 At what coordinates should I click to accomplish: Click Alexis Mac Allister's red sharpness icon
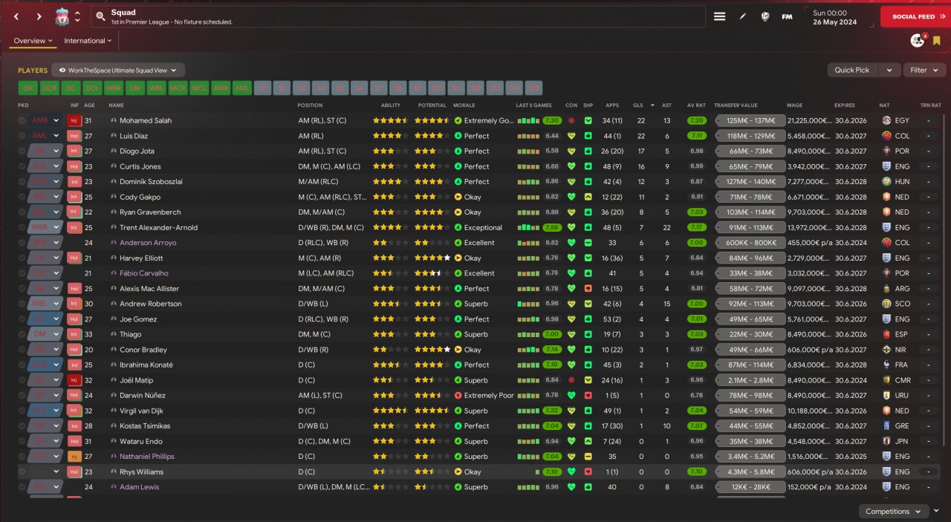tap(588, 288)
